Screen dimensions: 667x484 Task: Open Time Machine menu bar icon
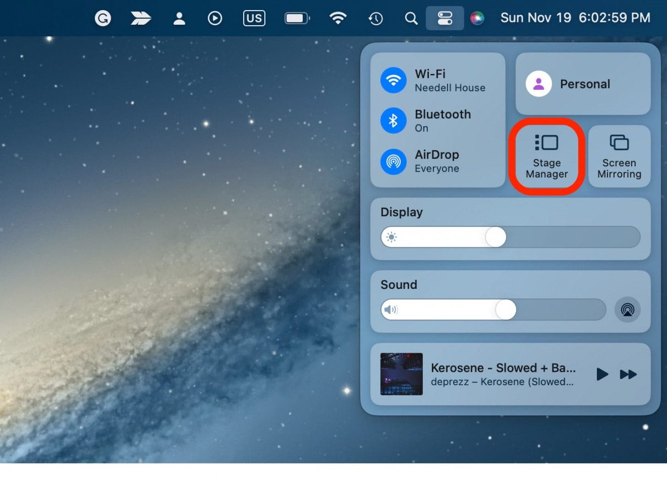[375, 18]
